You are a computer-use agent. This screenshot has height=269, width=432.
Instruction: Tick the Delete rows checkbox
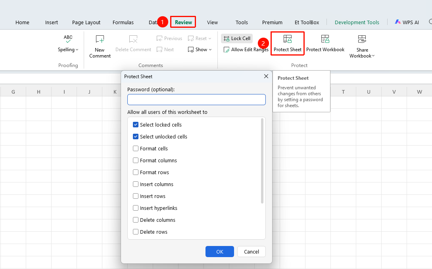(136, 232)
